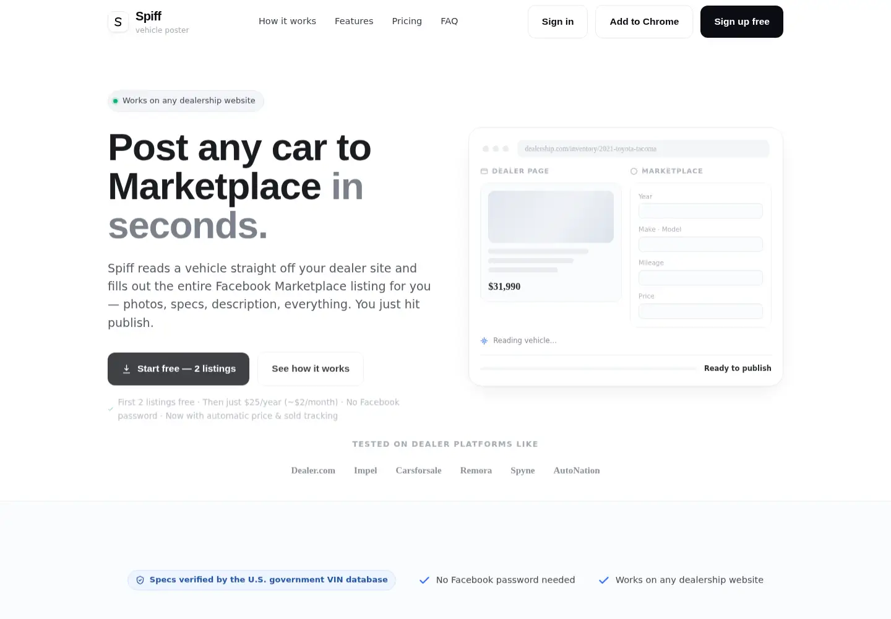Click the Works on any dealership website badge

pos(186,101)
